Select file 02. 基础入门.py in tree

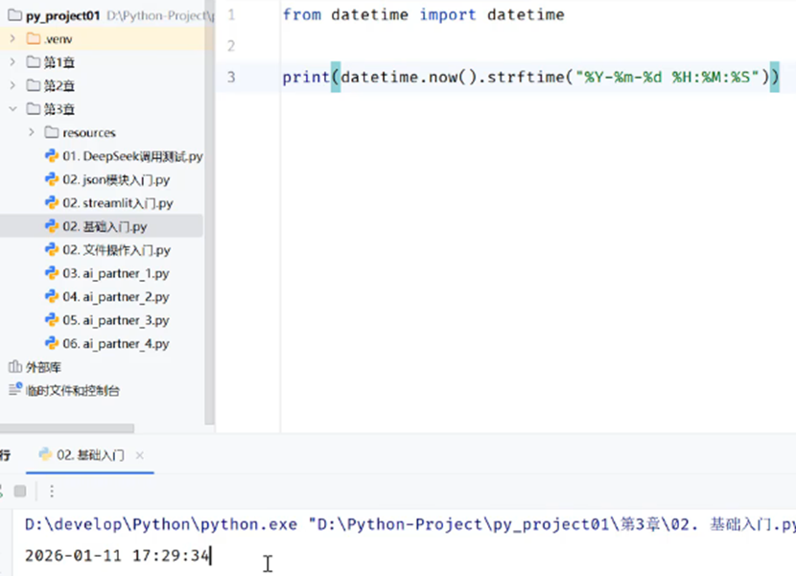(x=105, y=226)
